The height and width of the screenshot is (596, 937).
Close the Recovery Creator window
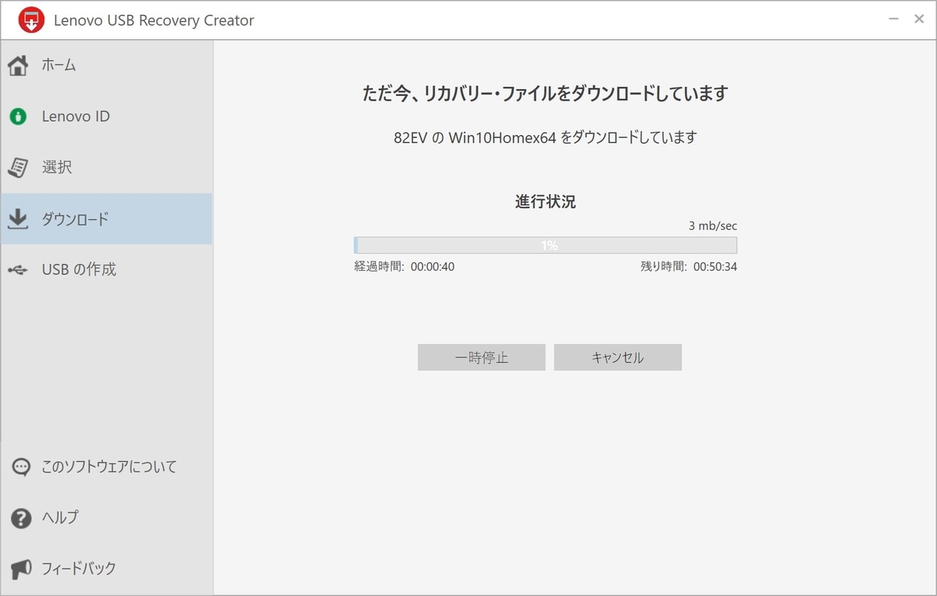point(919,20)
